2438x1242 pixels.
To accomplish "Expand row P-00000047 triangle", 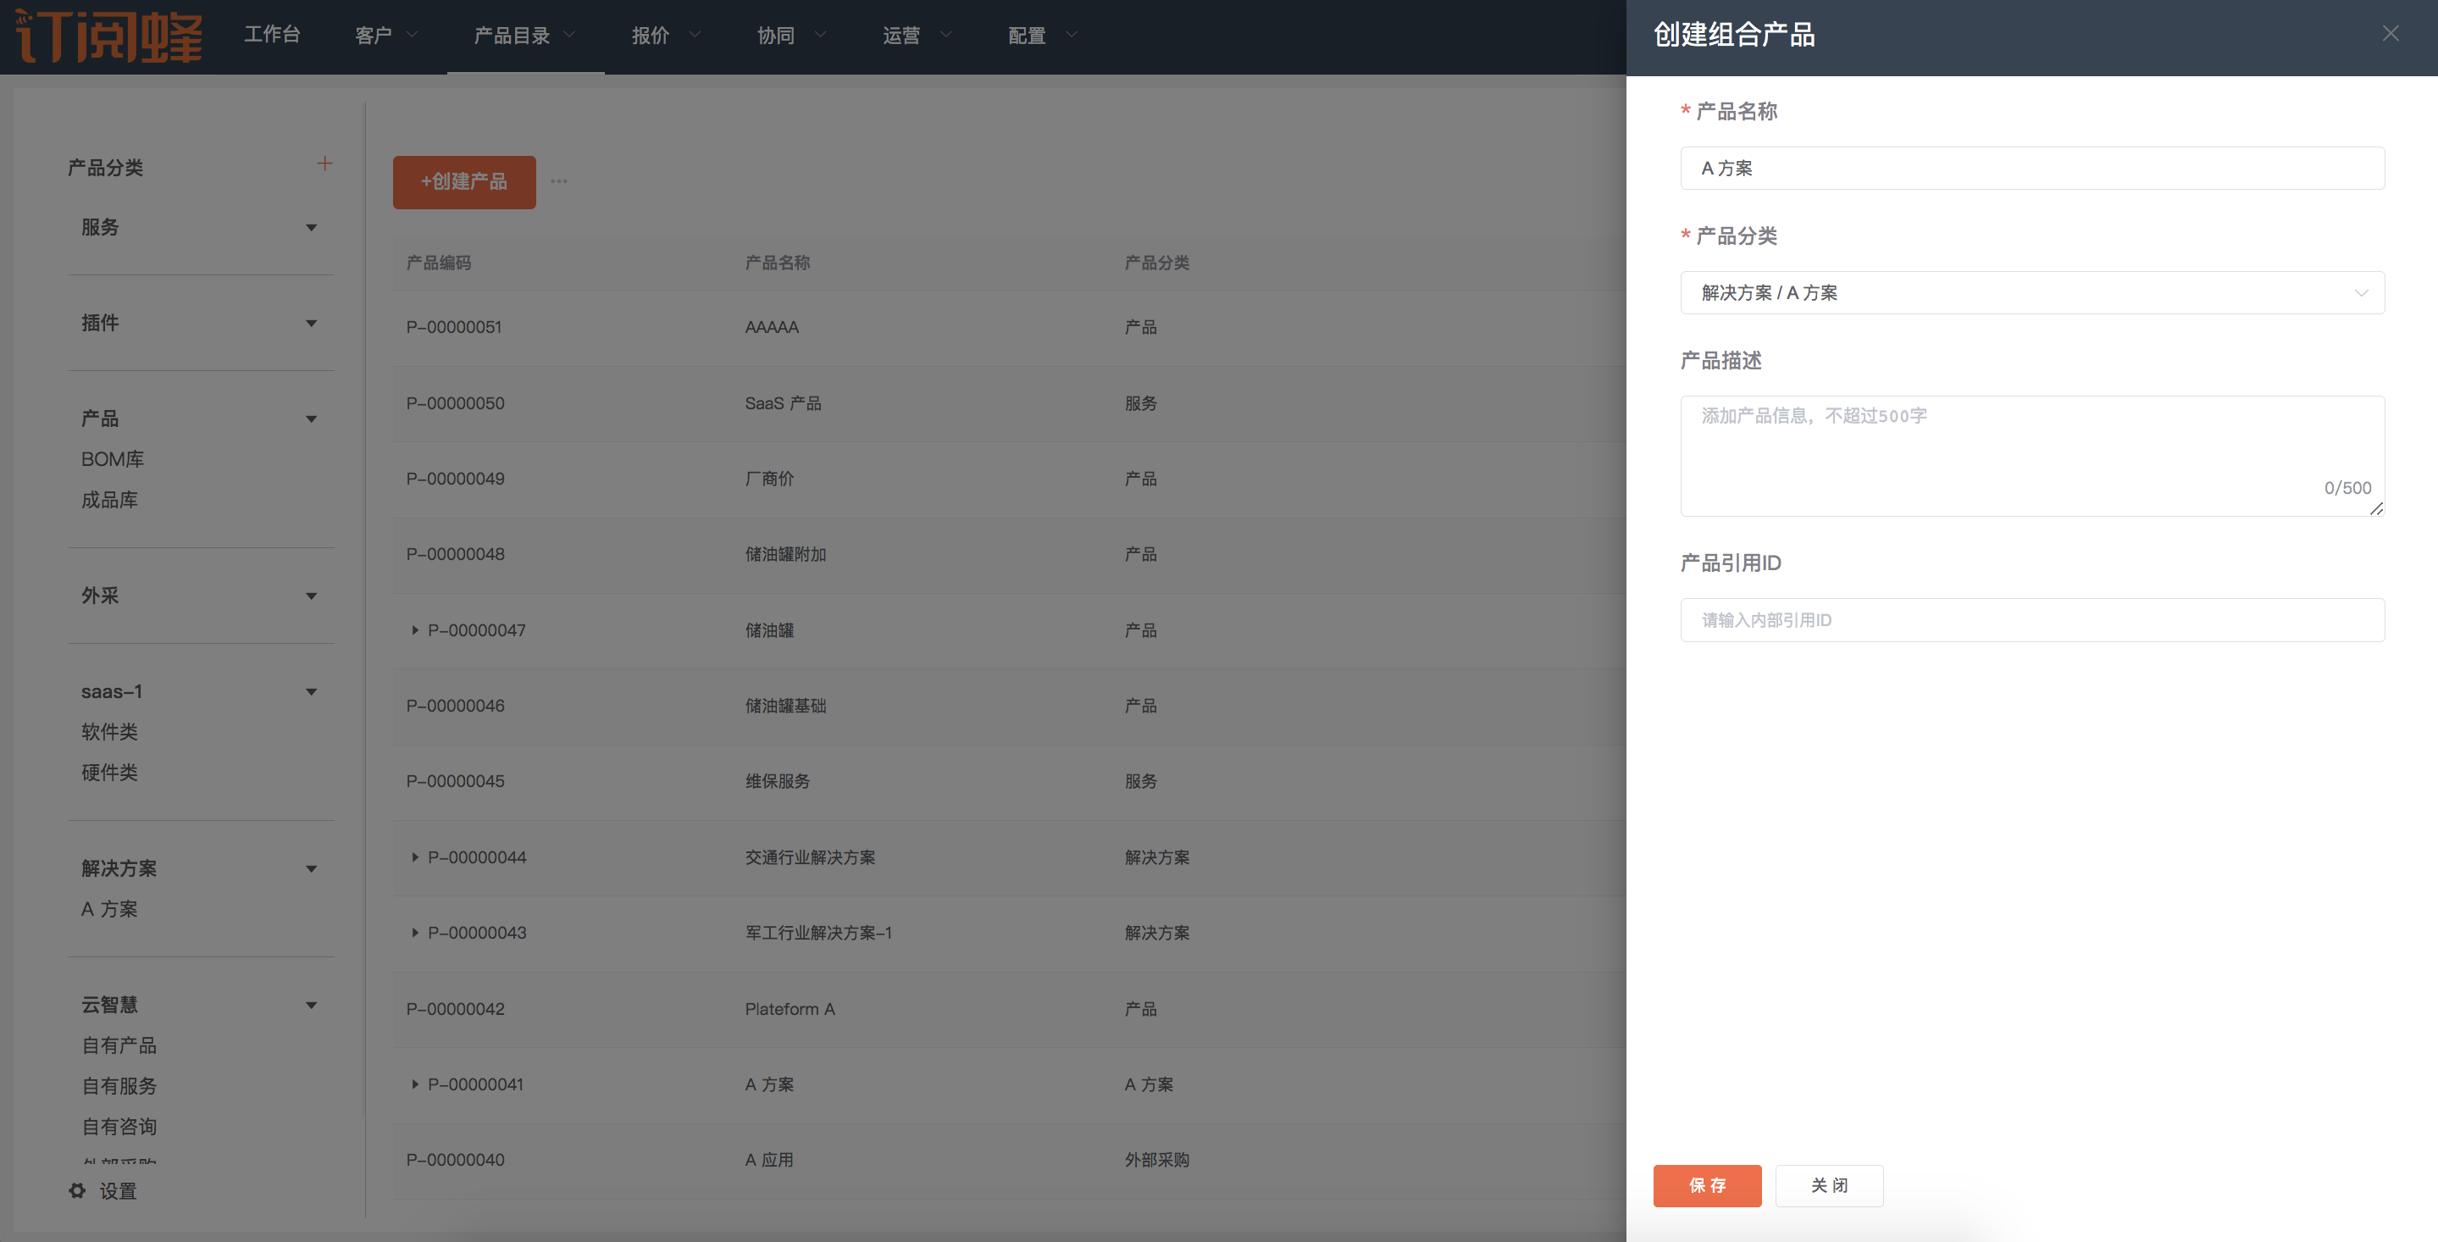I will [414, 630].
